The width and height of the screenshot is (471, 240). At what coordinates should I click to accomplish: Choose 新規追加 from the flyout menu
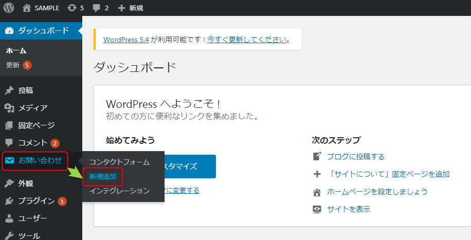(103, 177)
